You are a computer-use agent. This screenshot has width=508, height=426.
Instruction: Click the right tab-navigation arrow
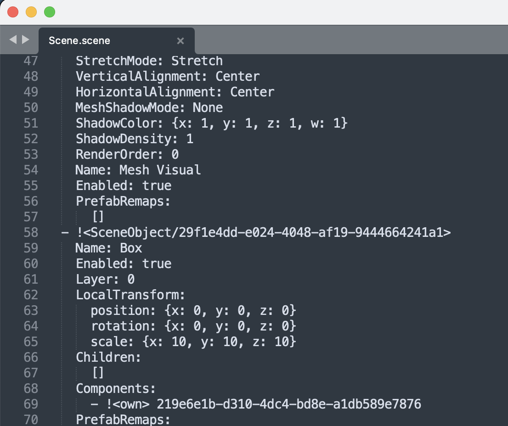point(25,40)
